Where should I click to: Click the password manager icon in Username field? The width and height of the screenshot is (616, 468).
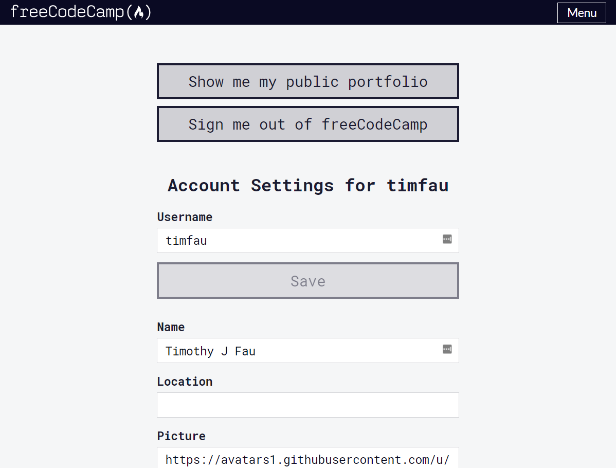(x=447, y=239)
